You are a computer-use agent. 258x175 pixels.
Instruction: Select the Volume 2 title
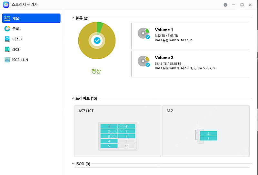[x=164, y=58]
